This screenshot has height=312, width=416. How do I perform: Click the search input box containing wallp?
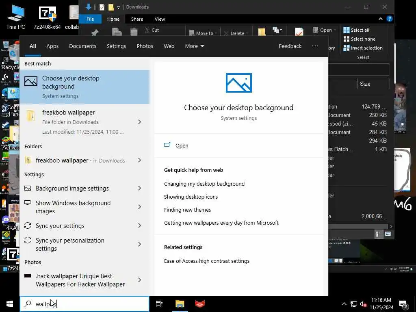click(x=84, y=304)
